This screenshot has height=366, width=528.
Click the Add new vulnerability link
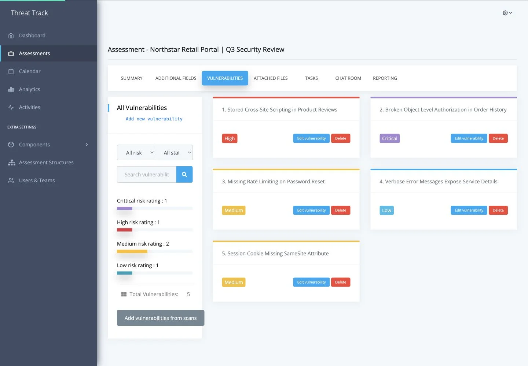tap(154, 119)
